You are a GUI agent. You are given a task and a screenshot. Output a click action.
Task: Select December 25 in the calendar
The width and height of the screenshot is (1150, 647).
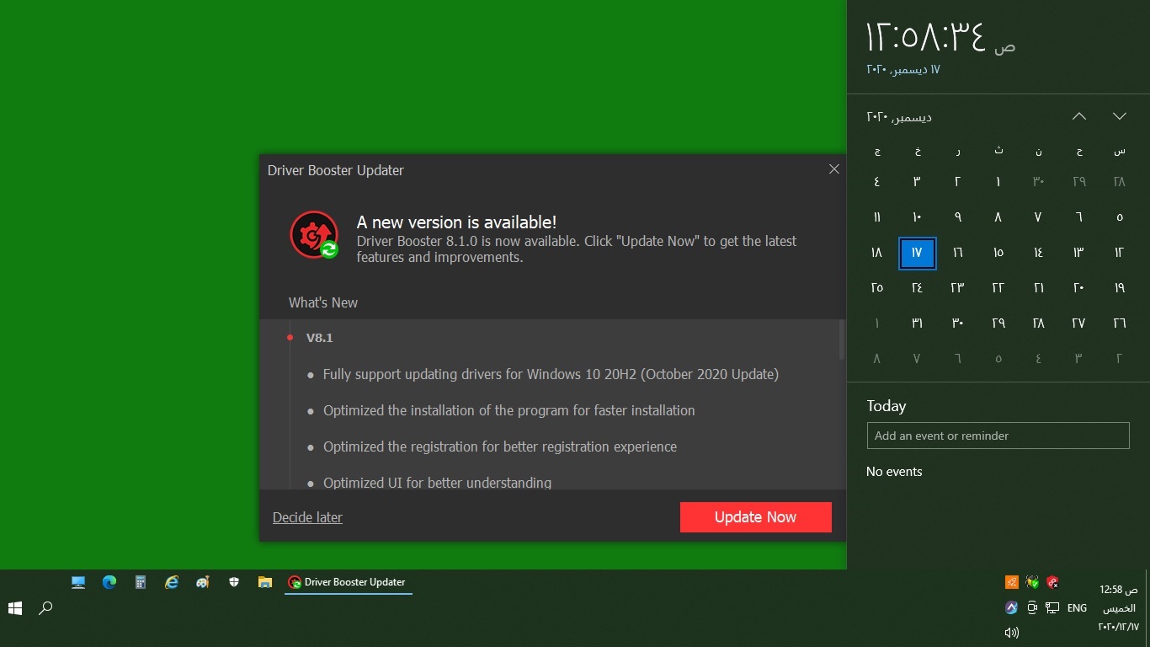[877, 288]
